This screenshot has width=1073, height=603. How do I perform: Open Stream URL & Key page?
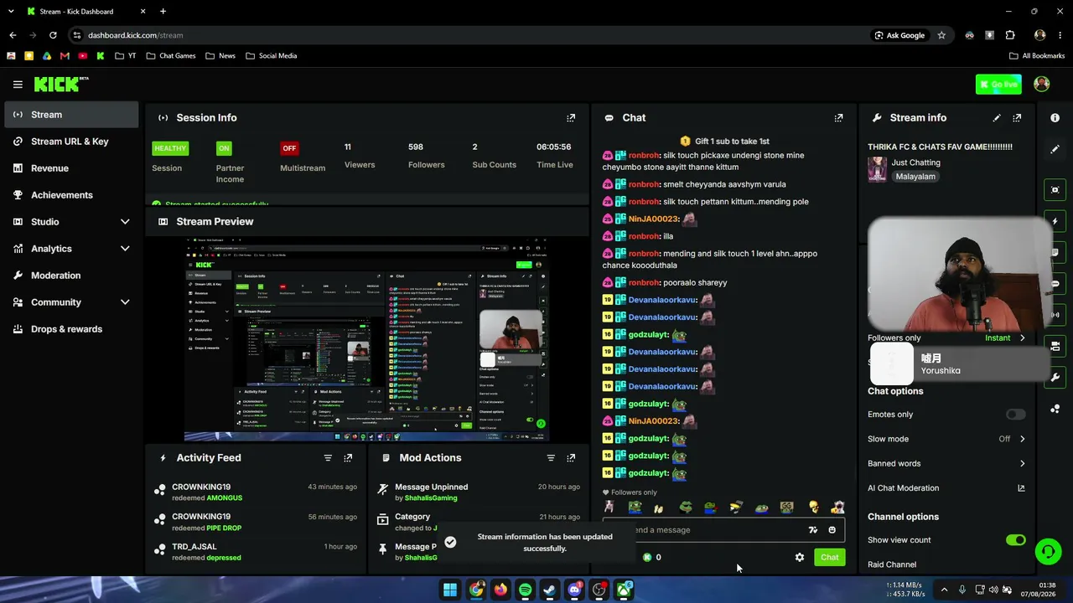click(x=71, y=142)
